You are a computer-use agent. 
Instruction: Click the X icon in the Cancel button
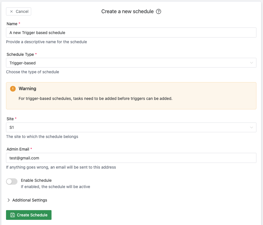pyautogui.click(x=11, y=11)
